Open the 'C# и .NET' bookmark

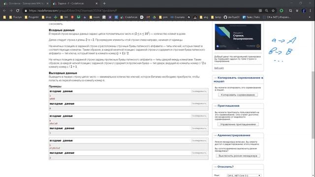point(277,17)
